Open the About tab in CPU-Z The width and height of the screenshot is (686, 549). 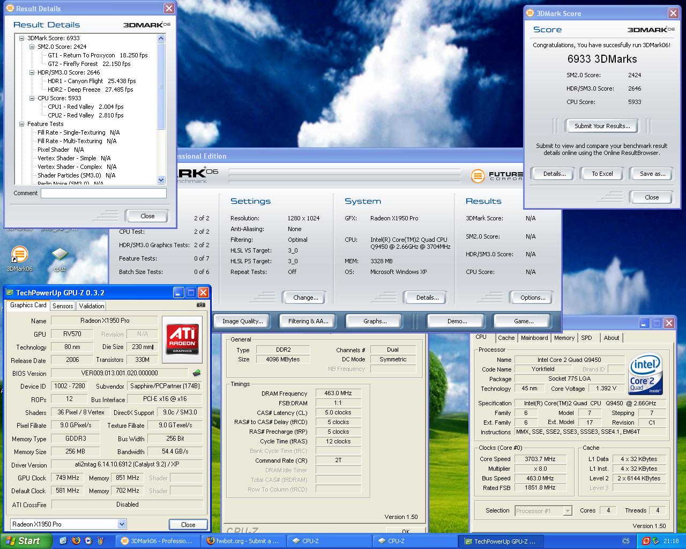[x=612, y=338]
